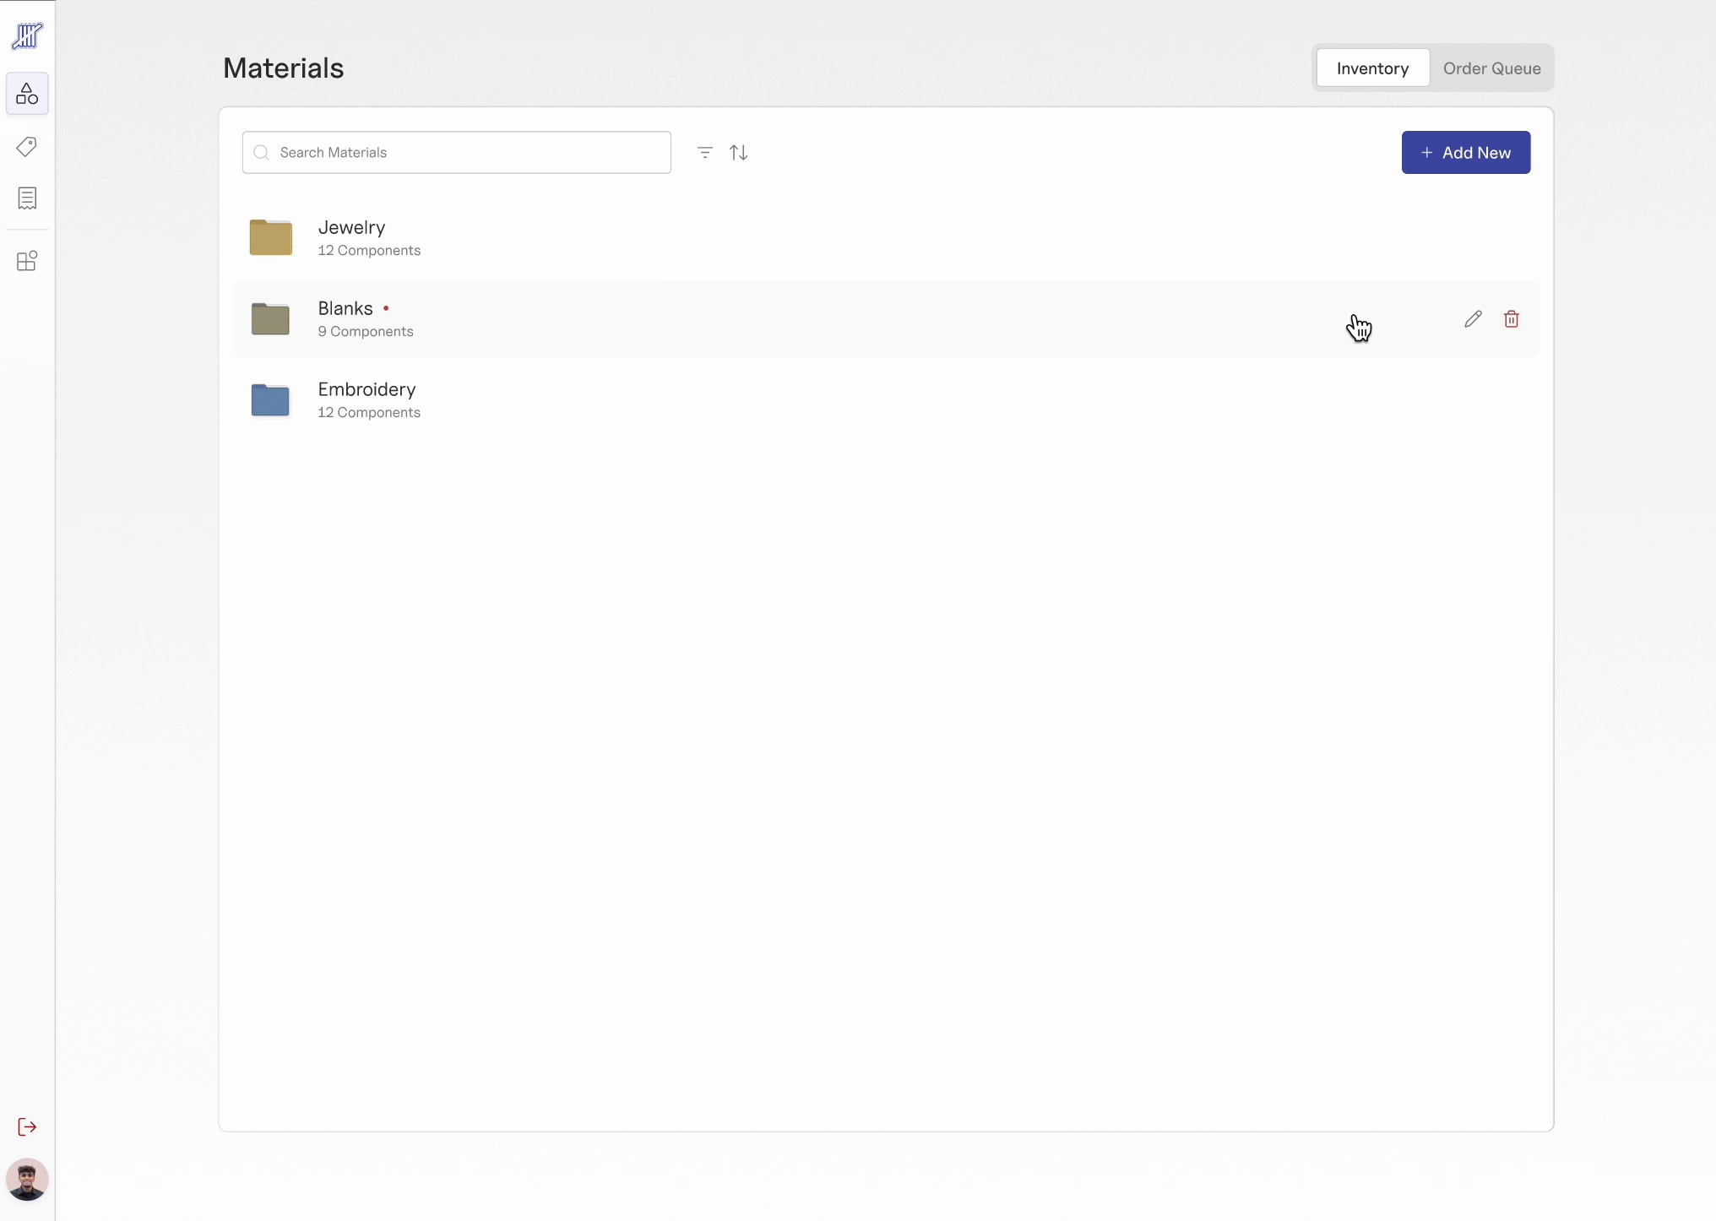Screen dimensions: 1716x1221
Task: Edit the Blanks folder with the pencil icon
Action: [x=1473, y=319]
